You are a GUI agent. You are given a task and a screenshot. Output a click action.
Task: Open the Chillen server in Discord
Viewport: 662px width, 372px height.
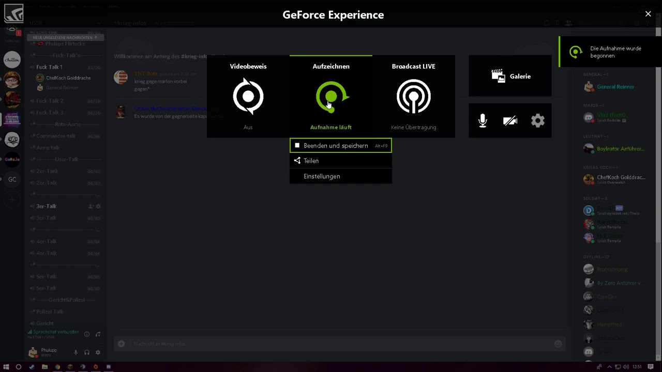pos(12,60)
